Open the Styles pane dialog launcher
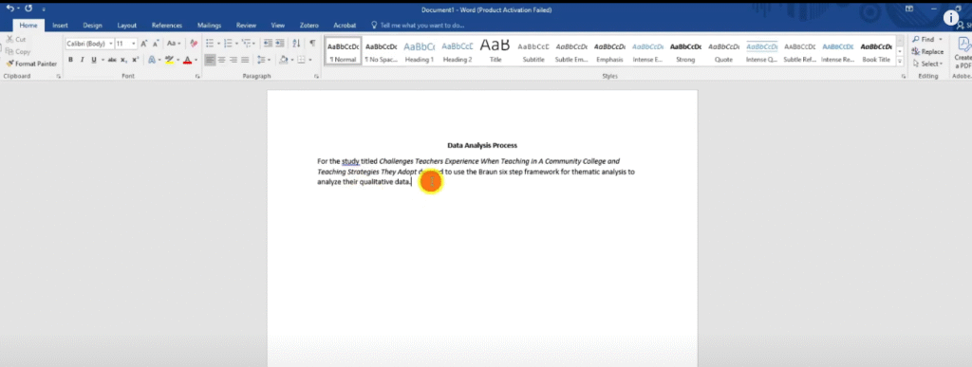The image size is (972, 367). 903,76
